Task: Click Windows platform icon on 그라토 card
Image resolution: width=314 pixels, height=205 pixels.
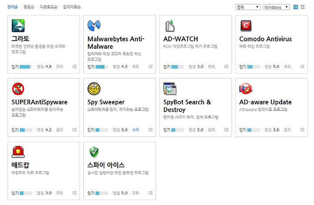Action: pyautogui.click(x=75, y=66)
